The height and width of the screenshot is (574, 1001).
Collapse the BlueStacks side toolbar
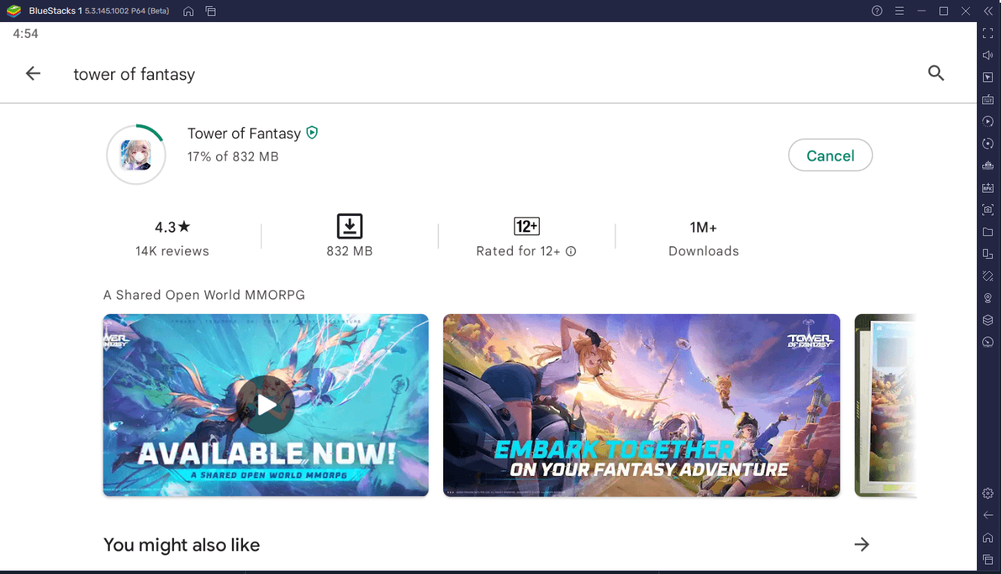pyautogui.click(x=988, y=11)
